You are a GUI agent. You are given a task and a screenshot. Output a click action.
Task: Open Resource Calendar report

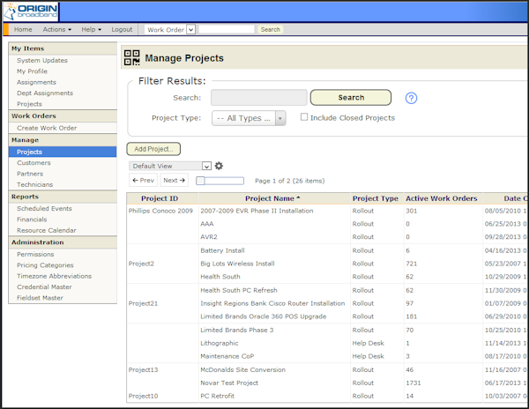[47, 230]
